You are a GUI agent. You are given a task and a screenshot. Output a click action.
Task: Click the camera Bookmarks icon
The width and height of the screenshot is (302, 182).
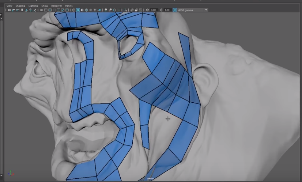(22, 10)
